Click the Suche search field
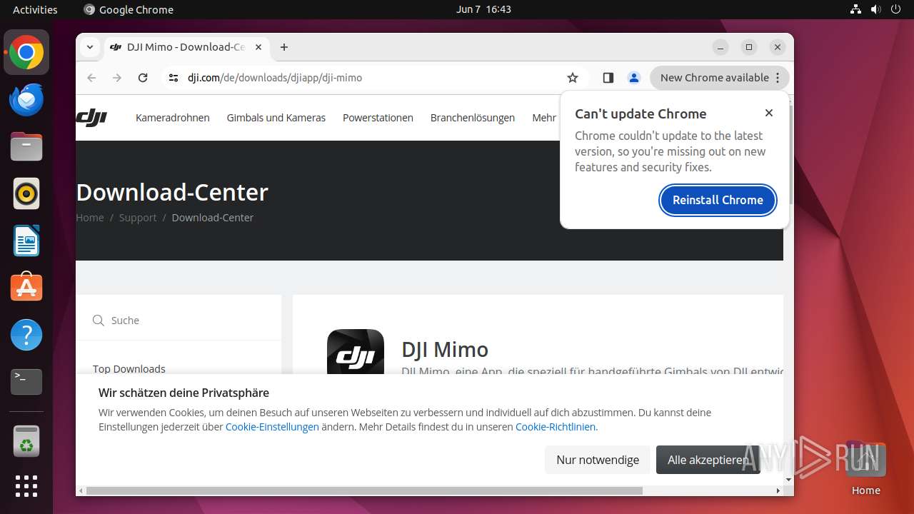The image size is (914, 514). pyautogui.click(x=179, y=321)
